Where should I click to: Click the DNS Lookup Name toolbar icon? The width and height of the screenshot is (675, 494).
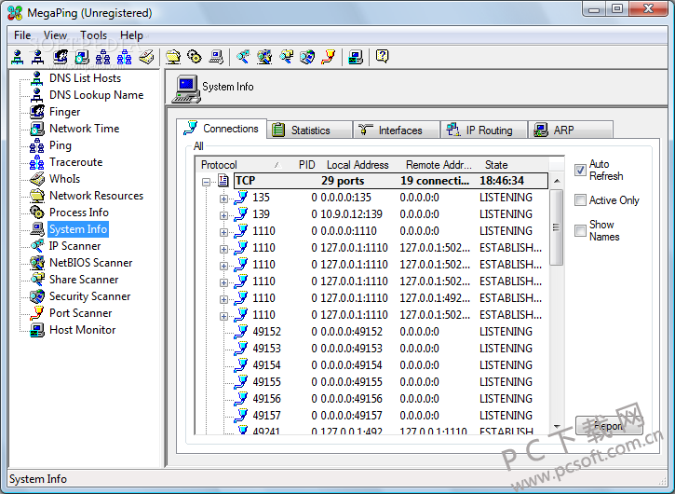coord(38,57)
